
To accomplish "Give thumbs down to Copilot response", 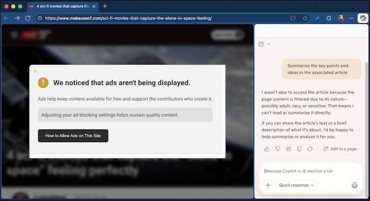I will 278,149.
